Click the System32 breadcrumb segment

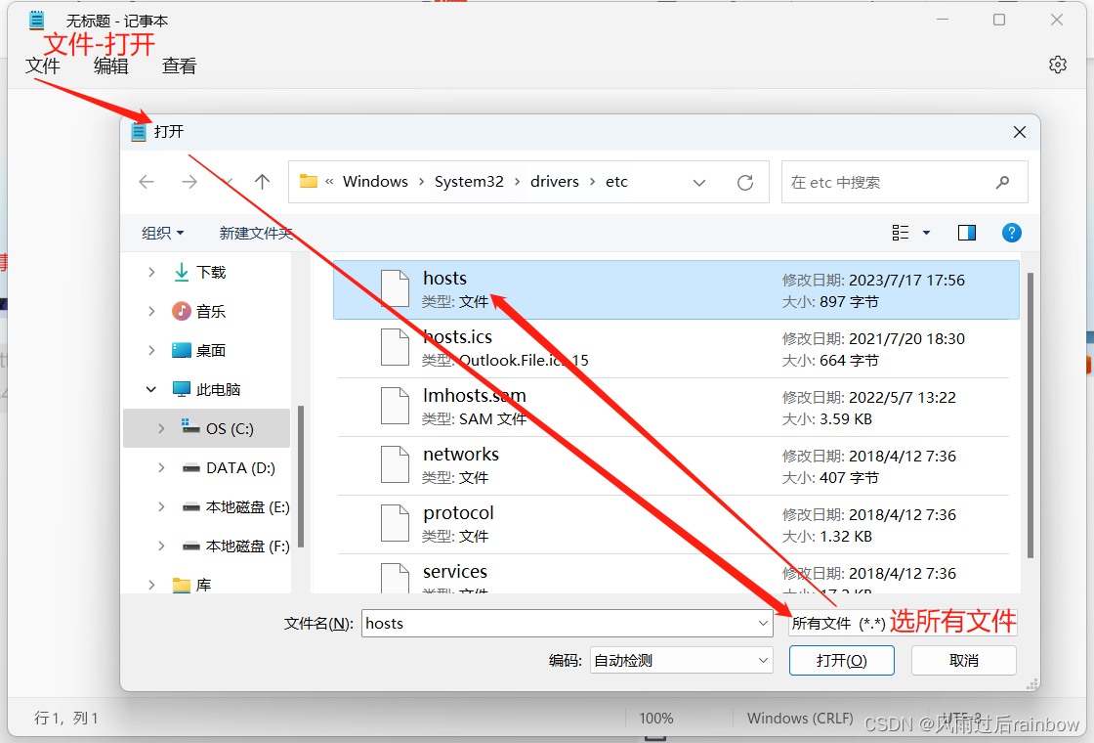click(x=469, y=182)
